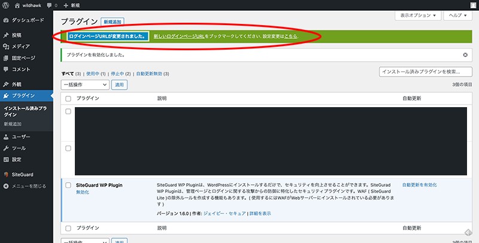
Task: Go to the Users menu
Action: pyautogui.click(x=20, y=136)
